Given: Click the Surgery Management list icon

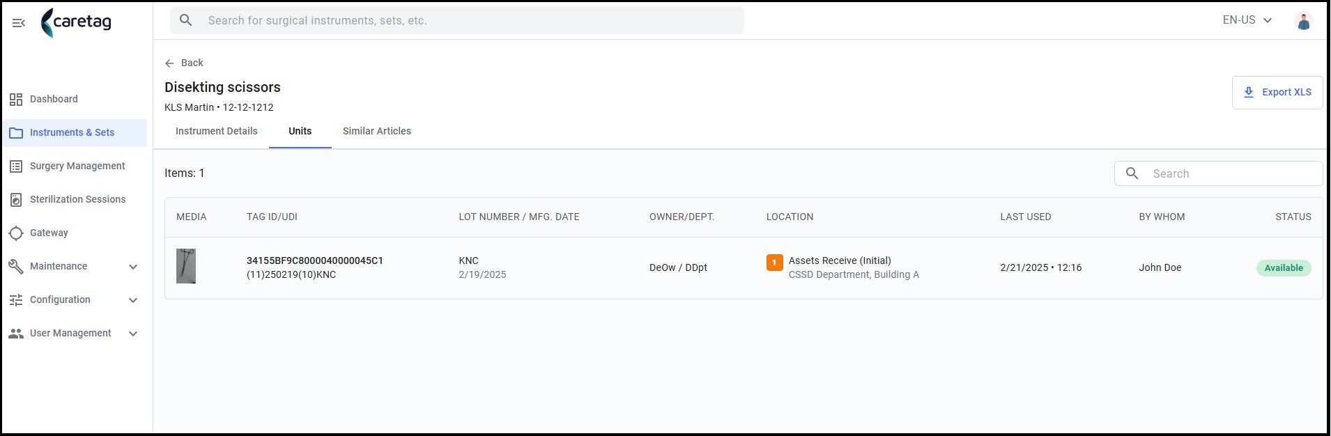Looking at the screenshot, I should pyautogui.click(x=16, y=166).
